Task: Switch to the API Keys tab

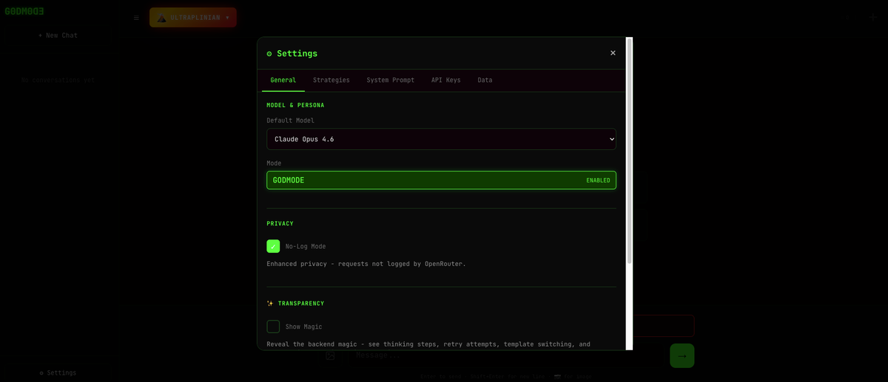Action: click(x=445, y=80)
